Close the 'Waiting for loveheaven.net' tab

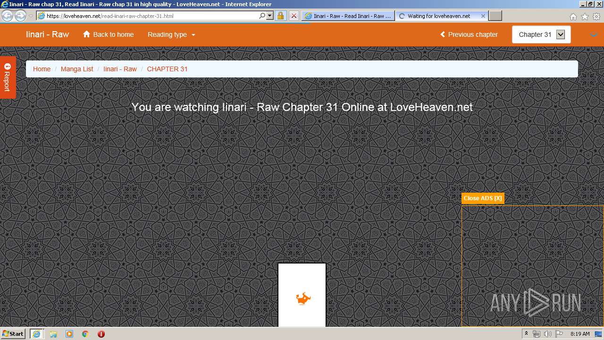pos(483,16)
